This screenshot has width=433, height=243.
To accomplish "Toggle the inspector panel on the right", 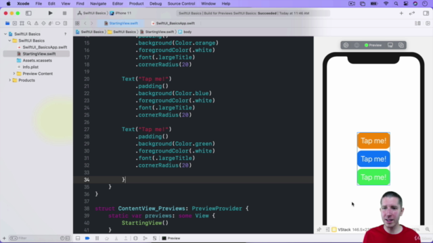I will pos(426,13).
